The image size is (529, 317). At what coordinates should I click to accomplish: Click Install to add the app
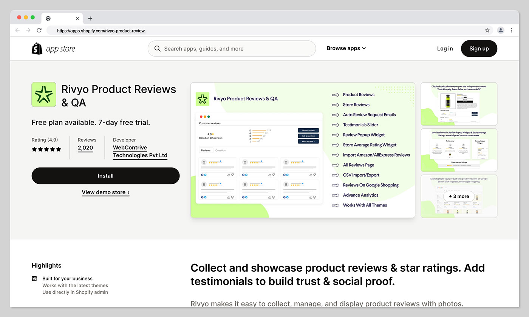tap(105, 175)
